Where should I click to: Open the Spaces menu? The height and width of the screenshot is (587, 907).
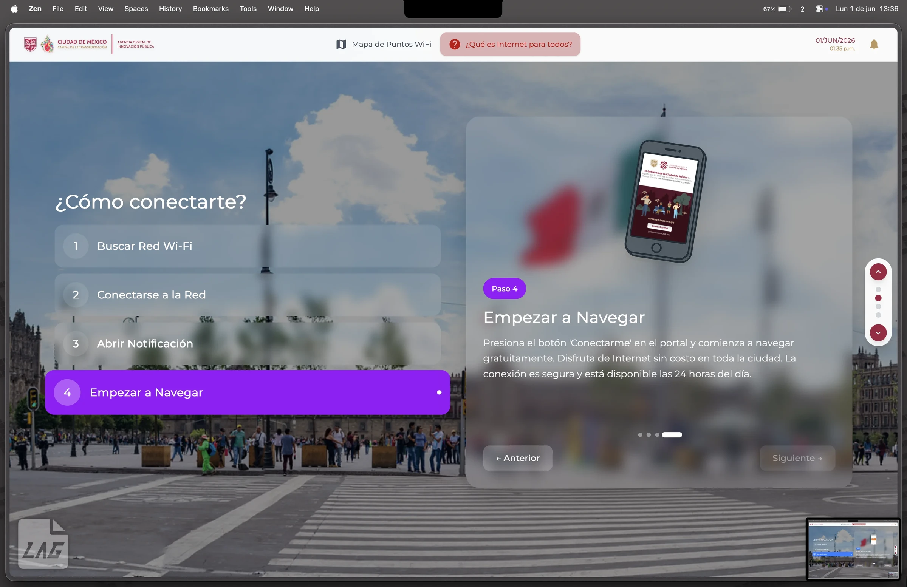click(x=136, y=9)
